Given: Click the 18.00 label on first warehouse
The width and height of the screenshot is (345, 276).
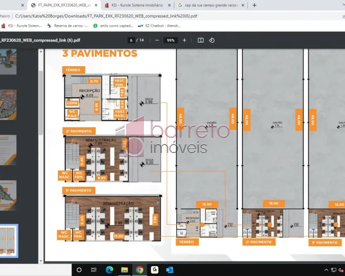Looking at the screenshot, I should [x=207, y=204].
